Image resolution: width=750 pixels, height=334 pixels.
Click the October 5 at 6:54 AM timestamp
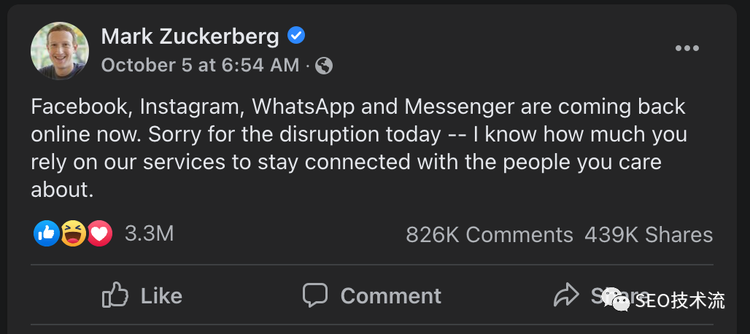200,66
